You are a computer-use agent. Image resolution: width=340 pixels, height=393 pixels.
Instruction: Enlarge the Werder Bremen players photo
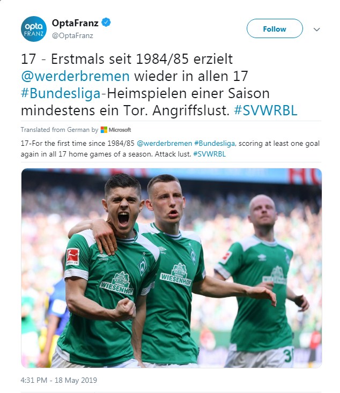(172, 268)
